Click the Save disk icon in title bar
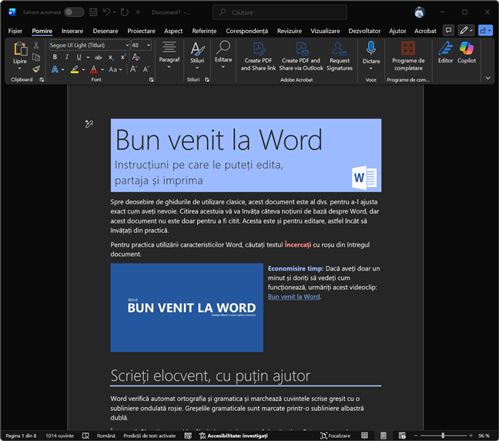The image size is (499, 441). [93, 12]
